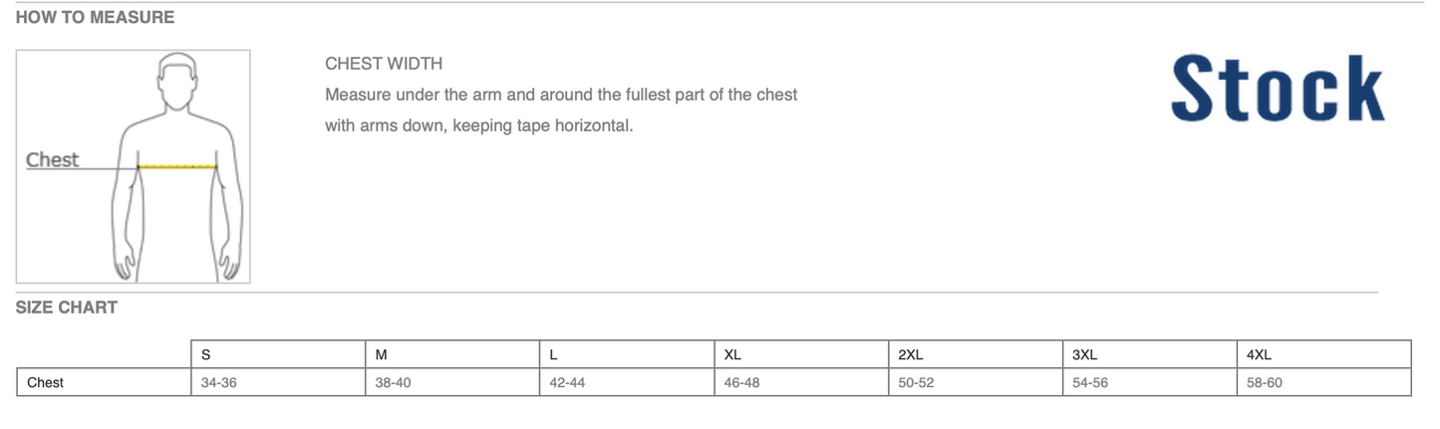The width and height of the screenshot is (1440, 429).
Task: Select the 34-36 chest measurement cell
Action: click(x=218, y=382)
